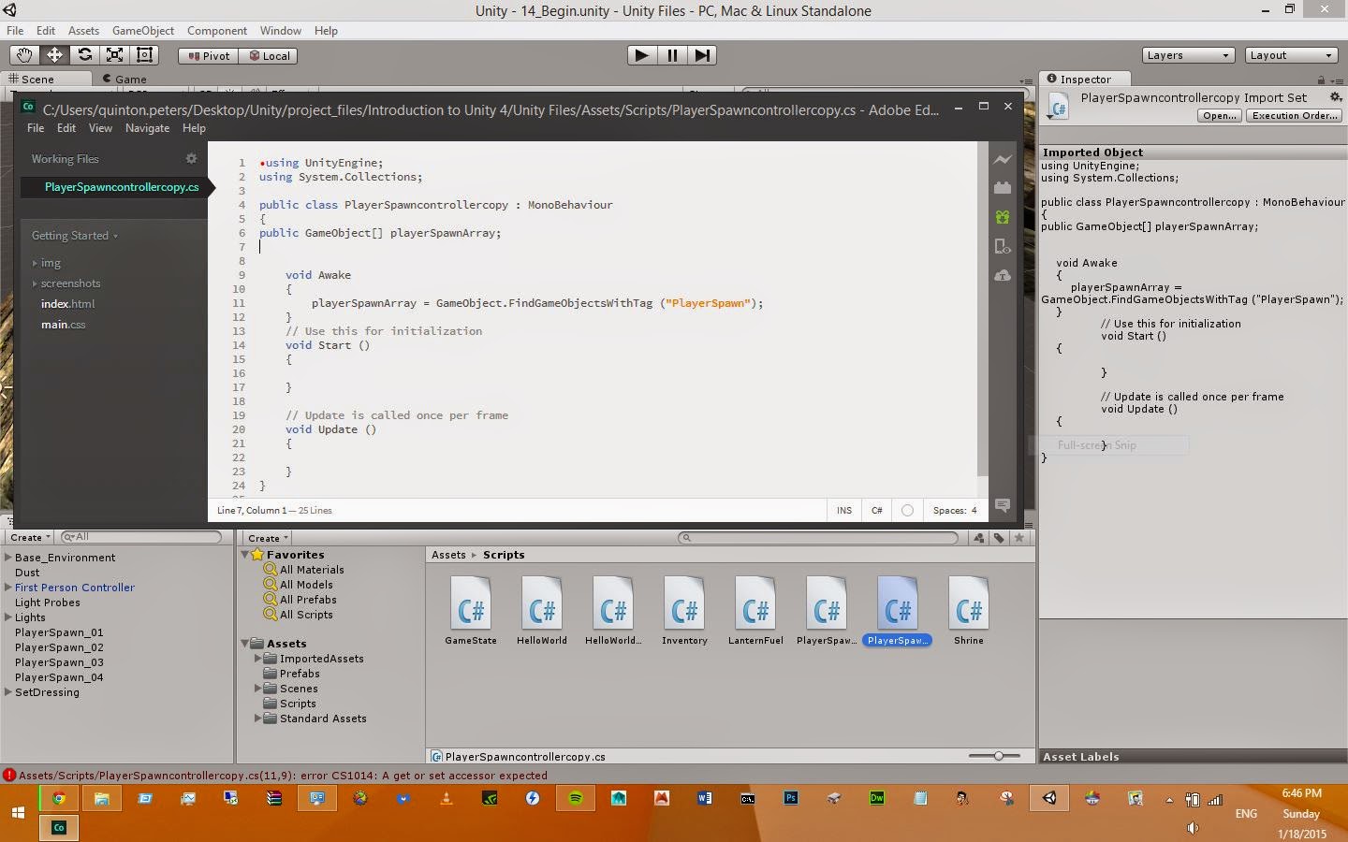Expand Standard Assets folder in Project
This screenshot has width=1348, height=842.
[x=257, y=719]
